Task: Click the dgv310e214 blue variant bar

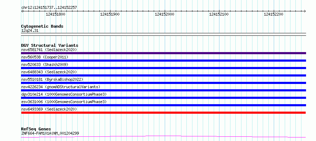Action: tap(163, 98)
